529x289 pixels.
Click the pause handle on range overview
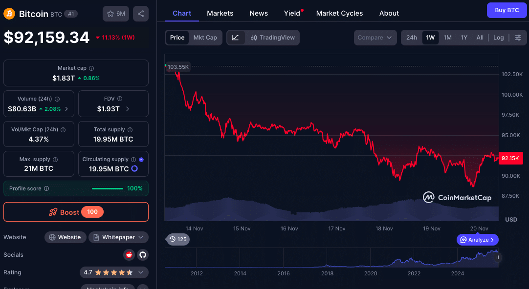click(x=497, y=257)
